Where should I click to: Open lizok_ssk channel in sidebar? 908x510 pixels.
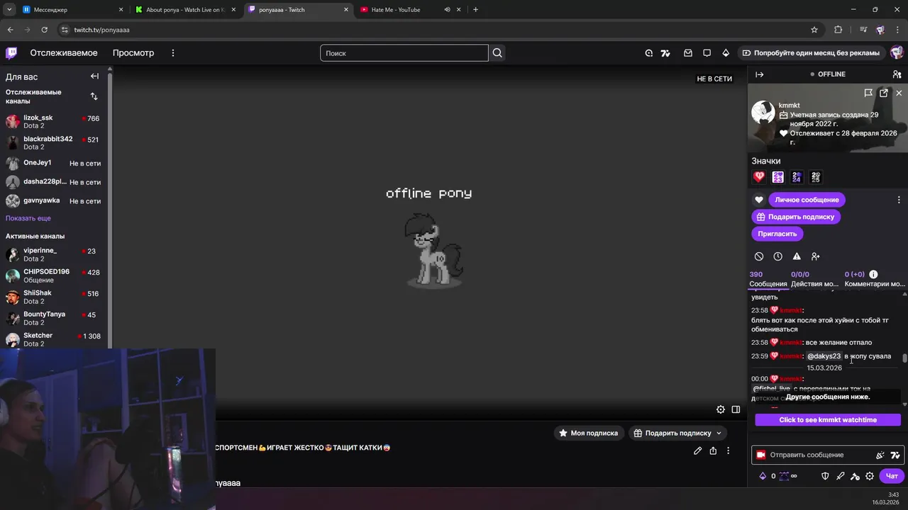53,121
